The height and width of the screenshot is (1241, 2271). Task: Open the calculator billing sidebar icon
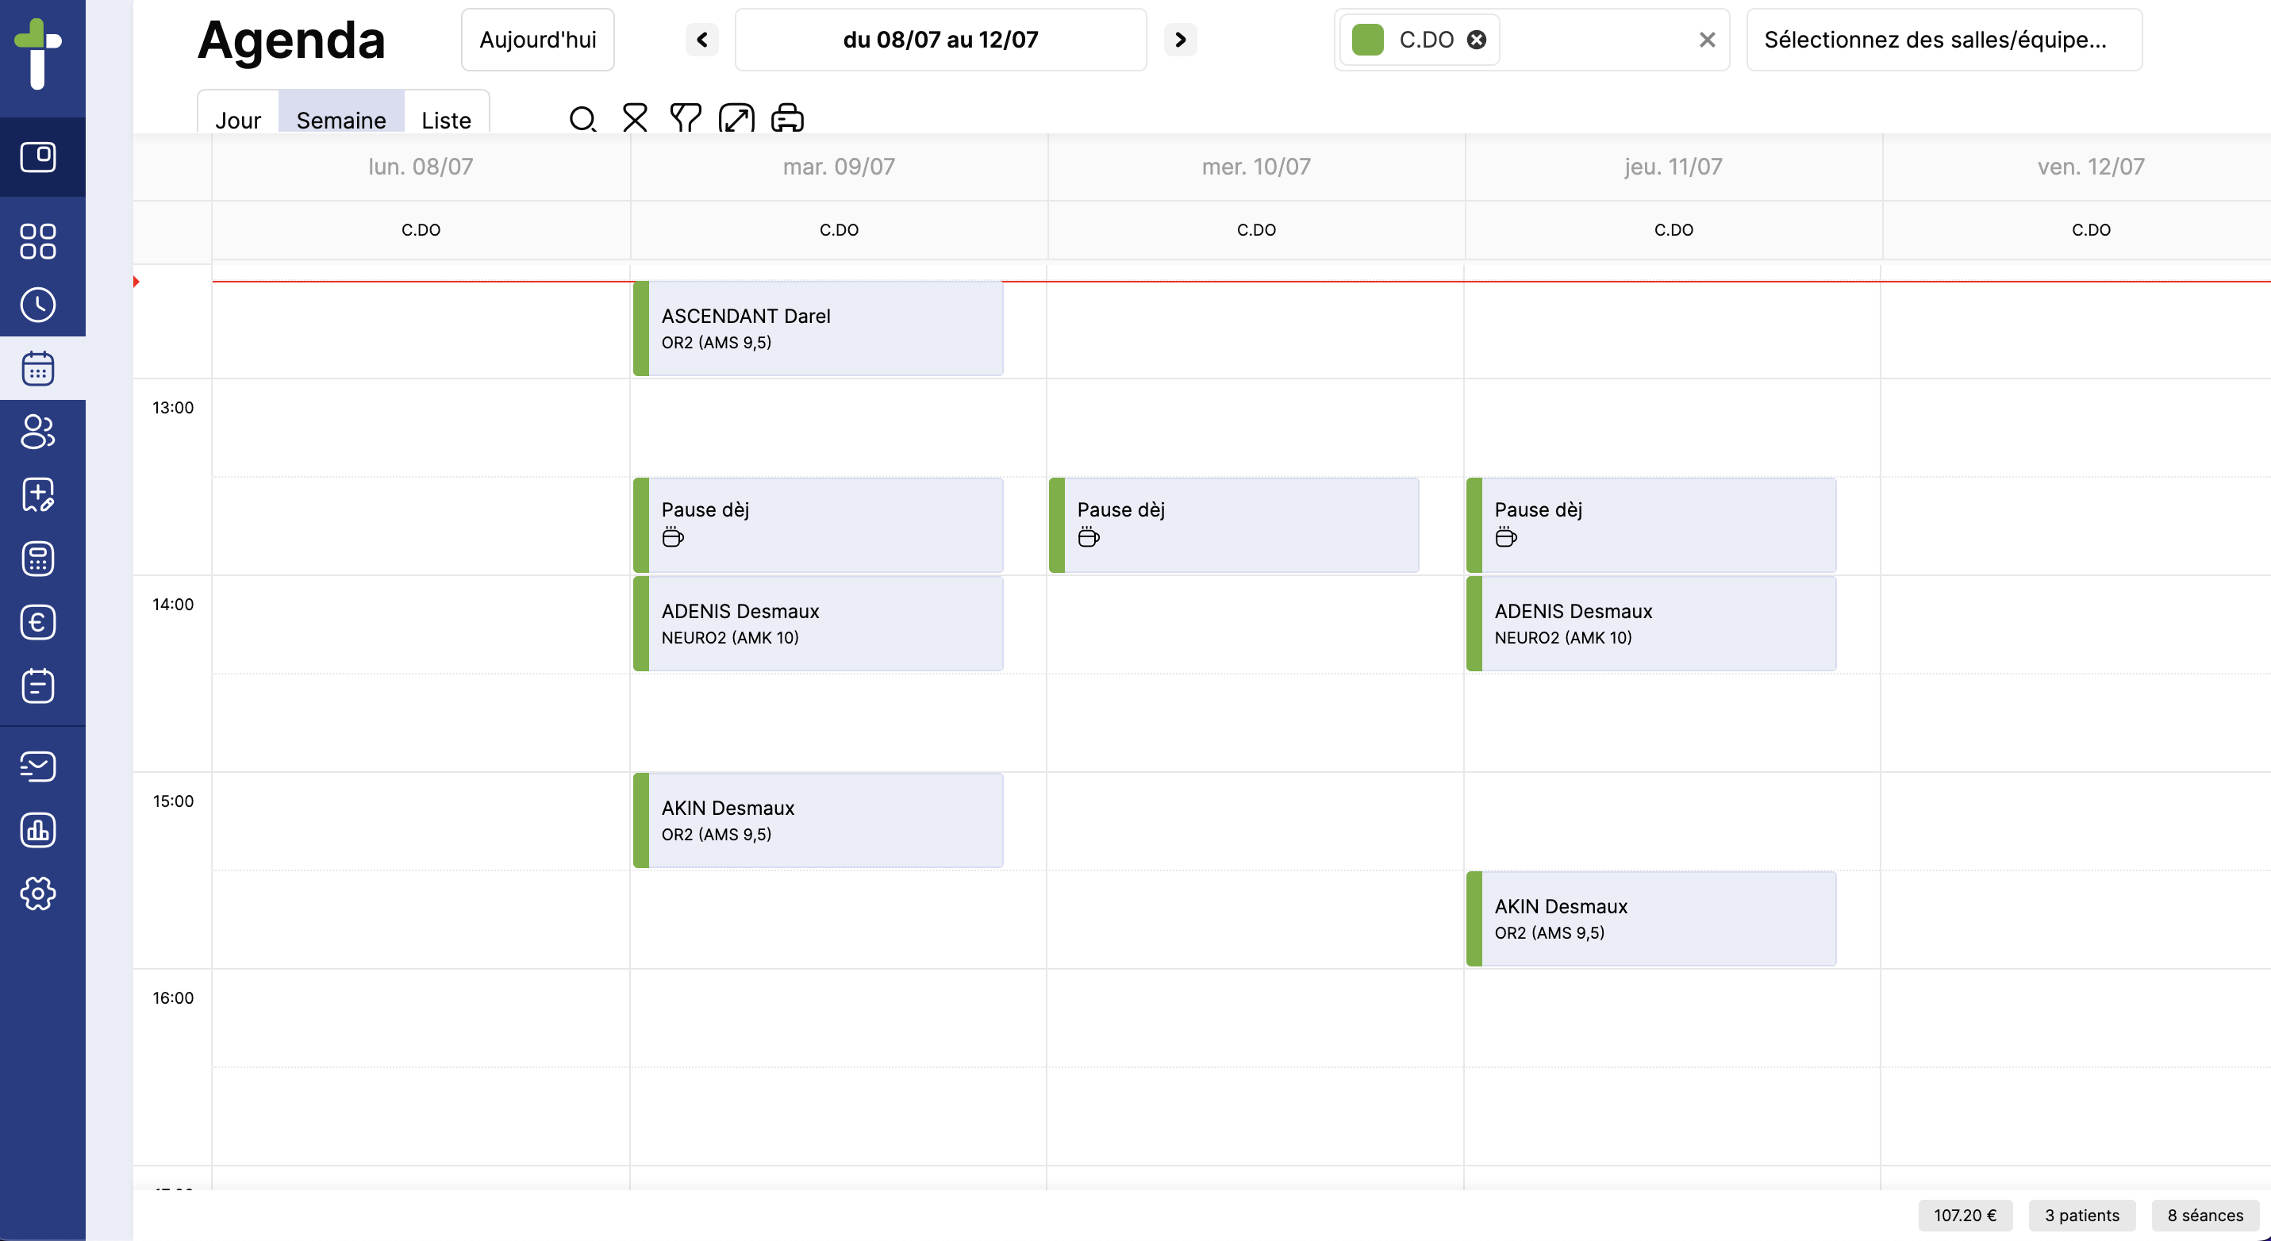pyautogui.click(x=38, y=559)
